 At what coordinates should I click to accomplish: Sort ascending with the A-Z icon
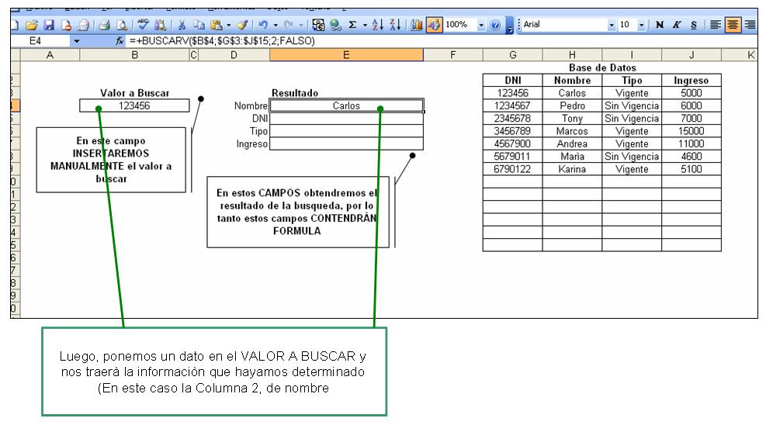pyautogui.click(x=378, y=25)
